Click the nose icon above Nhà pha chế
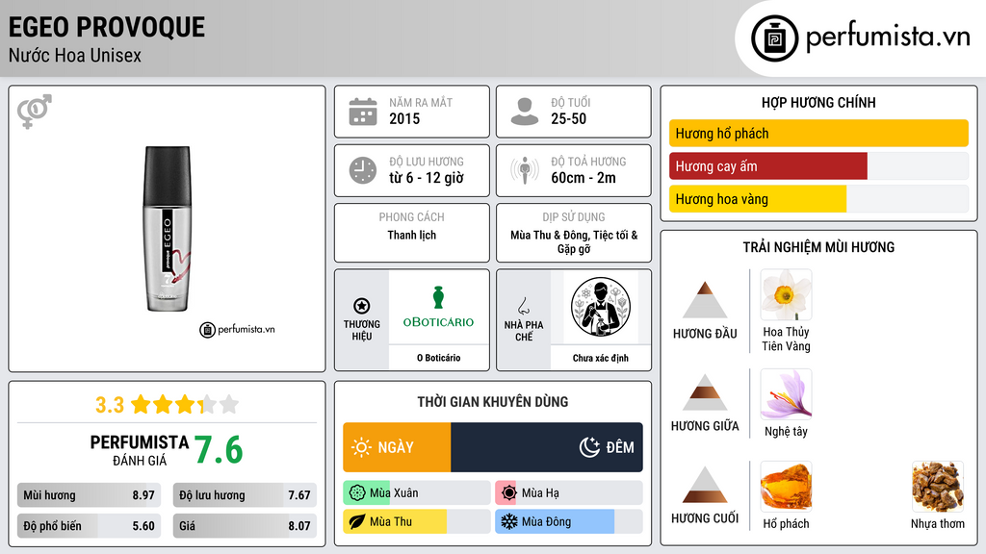This screenshot has height=554, width=986. click(523, 306)
